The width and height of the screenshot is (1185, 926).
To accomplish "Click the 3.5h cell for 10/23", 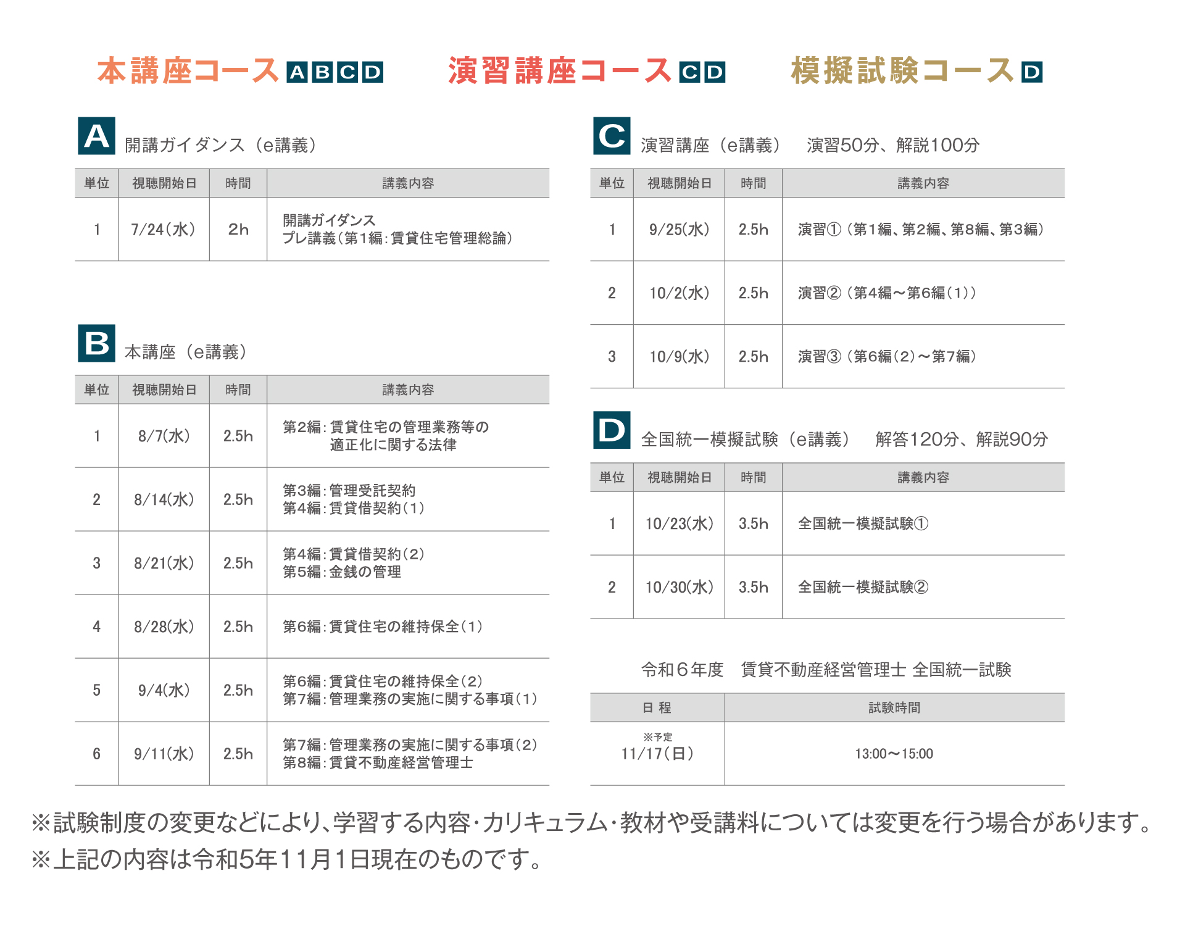I will click(x=754, y=523).
